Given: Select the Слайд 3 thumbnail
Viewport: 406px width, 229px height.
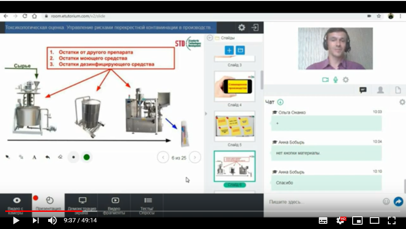Looking at the screenshot, I should [x=234, y=59].
